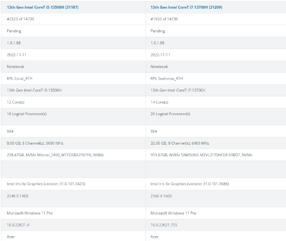Select Acer in the i5-13500H column
The image size is (286, 241).
tap(11, 237)
